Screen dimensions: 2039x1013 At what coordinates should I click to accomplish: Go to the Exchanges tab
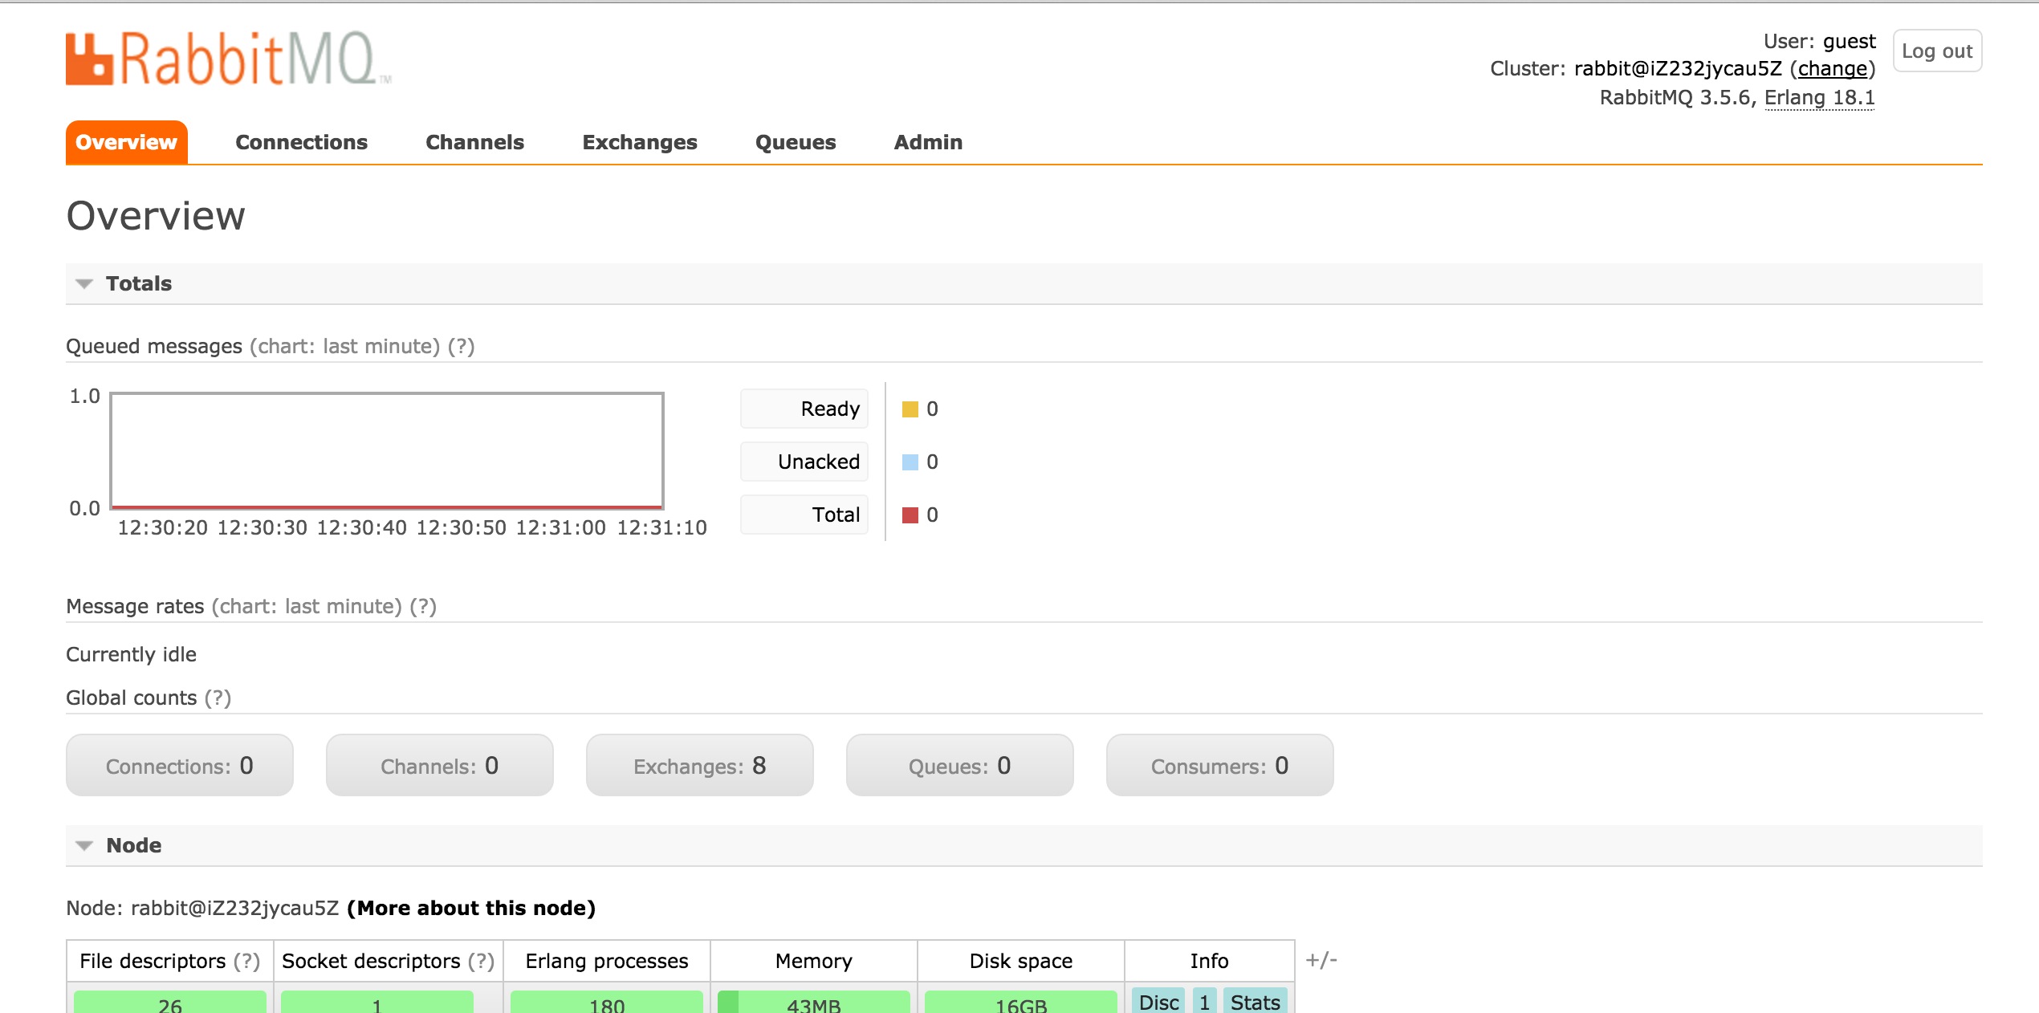pyautogui.click(x=640, y=142)
